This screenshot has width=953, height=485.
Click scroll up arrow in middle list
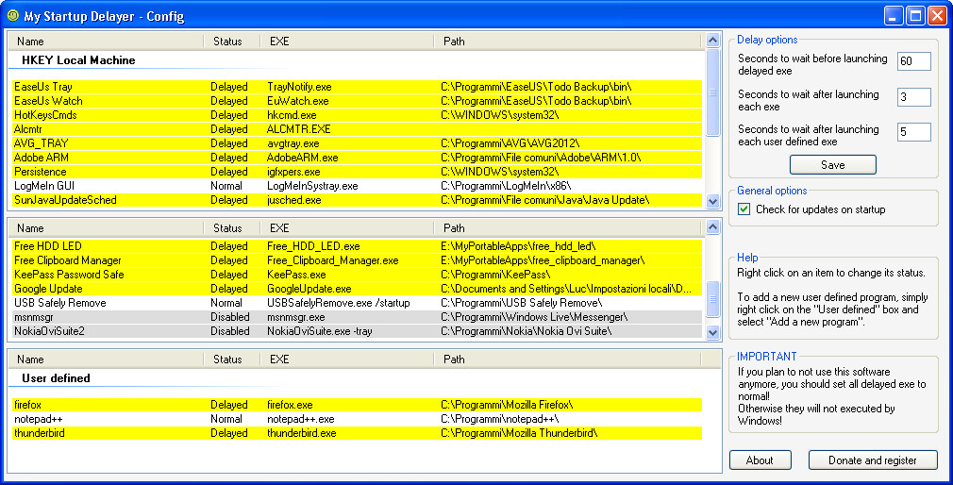712,227
